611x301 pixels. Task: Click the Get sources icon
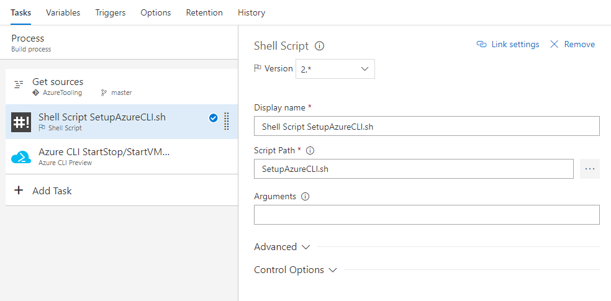[x=19, y=84]
